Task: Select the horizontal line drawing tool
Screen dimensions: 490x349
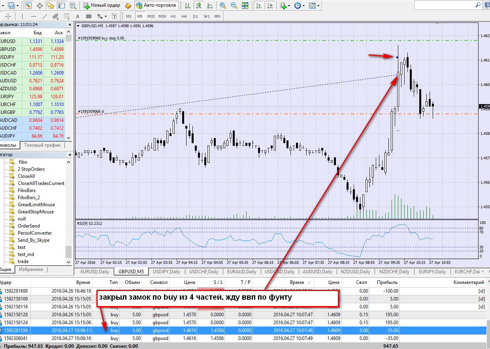Action: point(34,16)
